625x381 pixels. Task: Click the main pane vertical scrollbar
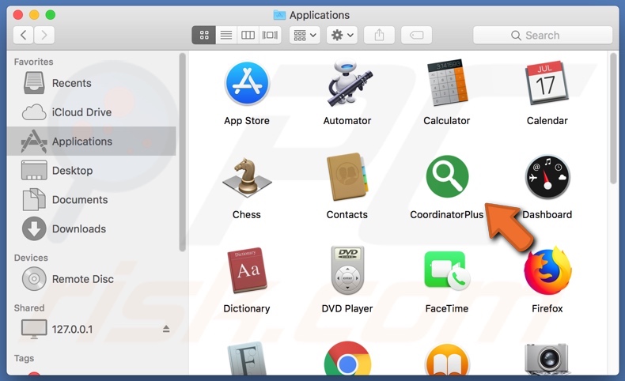coord(613,119)
